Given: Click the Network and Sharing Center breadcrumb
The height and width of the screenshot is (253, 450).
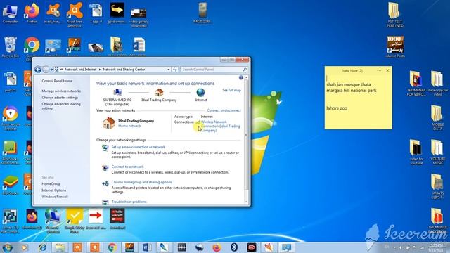Looking at the screenshot, I should coord(124,70).
